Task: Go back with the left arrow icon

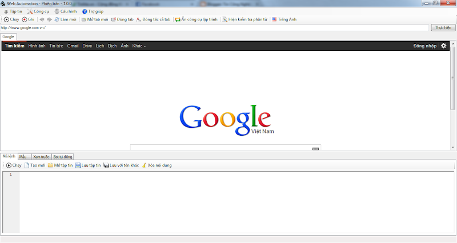Action: tap(42, 19)
